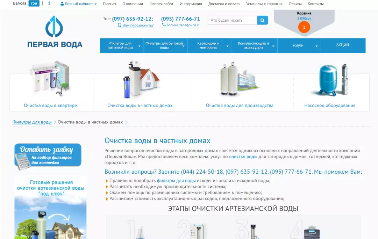Click the Первая Вода logo

pos(55,32)
